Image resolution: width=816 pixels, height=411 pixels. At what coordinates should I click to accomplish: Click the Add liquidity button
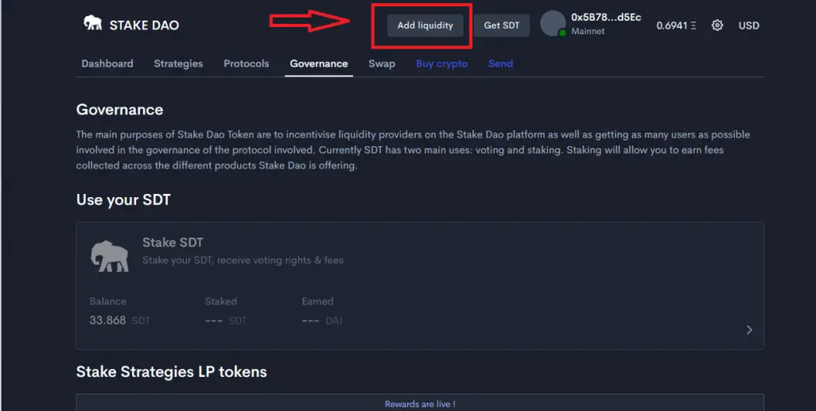[425, 25]
